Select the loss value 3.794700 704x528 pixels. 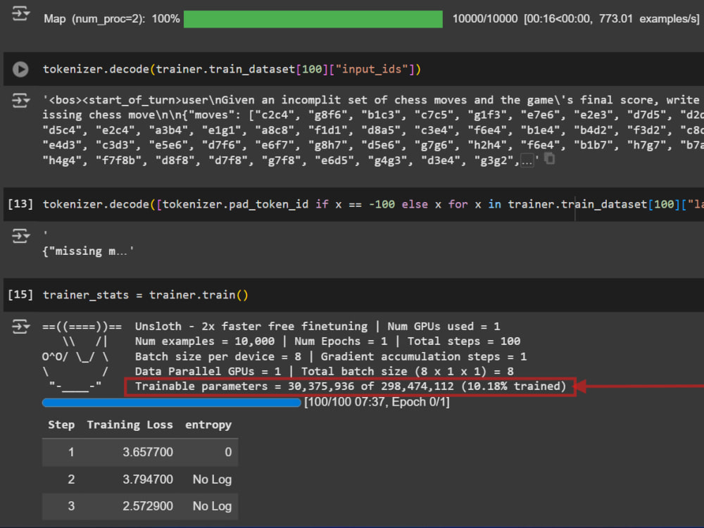[x=148, y=479]
